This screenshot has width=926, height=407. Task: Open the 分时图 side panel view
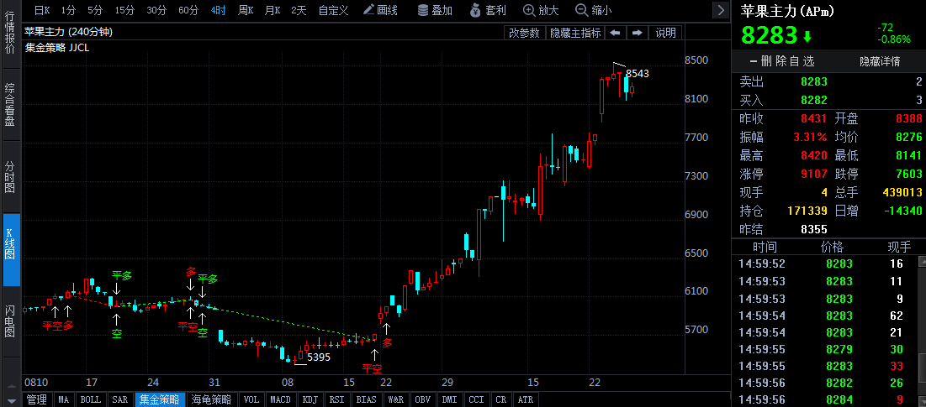[10, 178]
